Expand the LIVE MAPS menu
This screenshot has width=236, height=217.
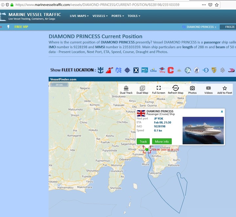(79, 16)
